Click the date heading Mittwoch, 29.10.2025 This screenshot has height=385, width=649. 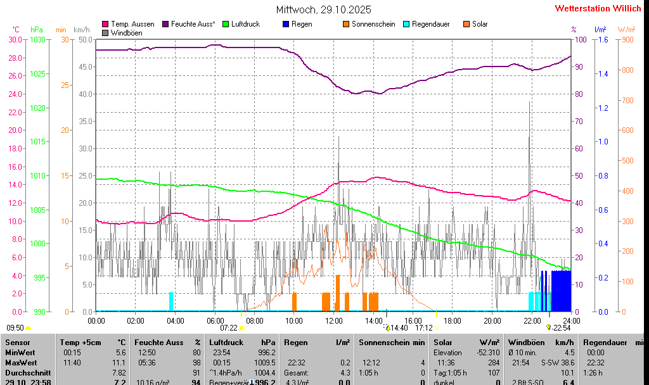324,9
